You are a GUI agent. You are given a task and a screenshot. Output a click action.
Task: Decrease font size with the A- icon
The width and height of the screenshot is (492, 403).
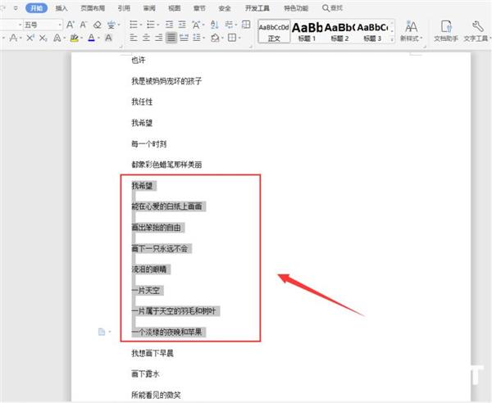(x=83, y=25)
